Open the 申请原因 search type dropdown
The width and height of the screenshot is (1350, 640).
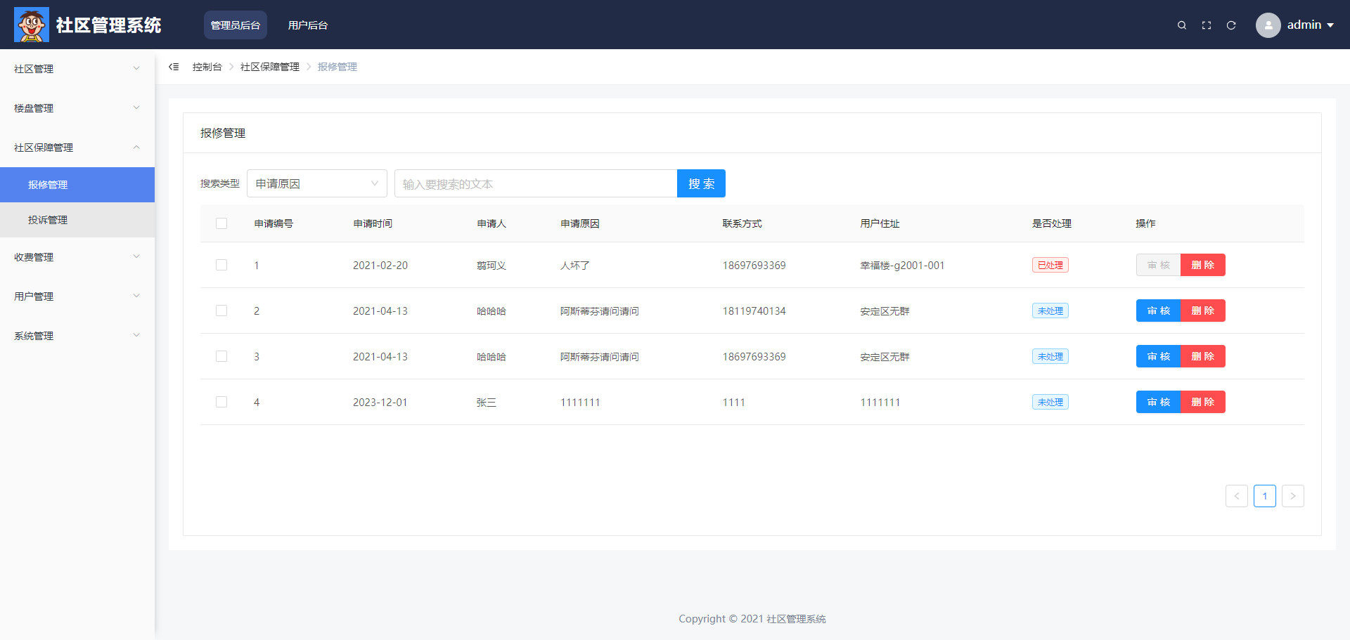pyautogui.click(x=316, y=183)
